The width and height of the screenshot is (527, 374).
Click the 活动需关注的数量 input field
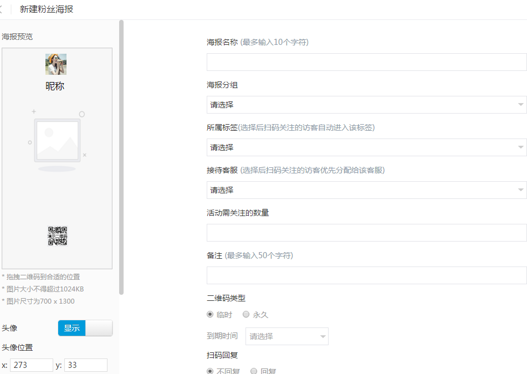coord(366,233)
